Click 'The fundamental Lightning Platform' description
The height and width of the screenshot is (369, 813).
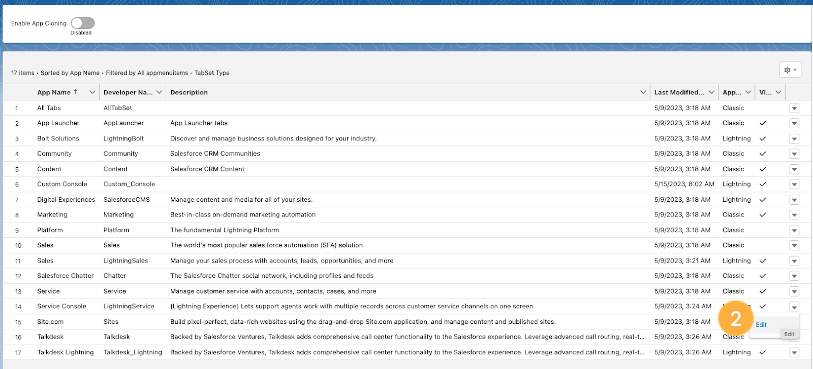(225, 230)
